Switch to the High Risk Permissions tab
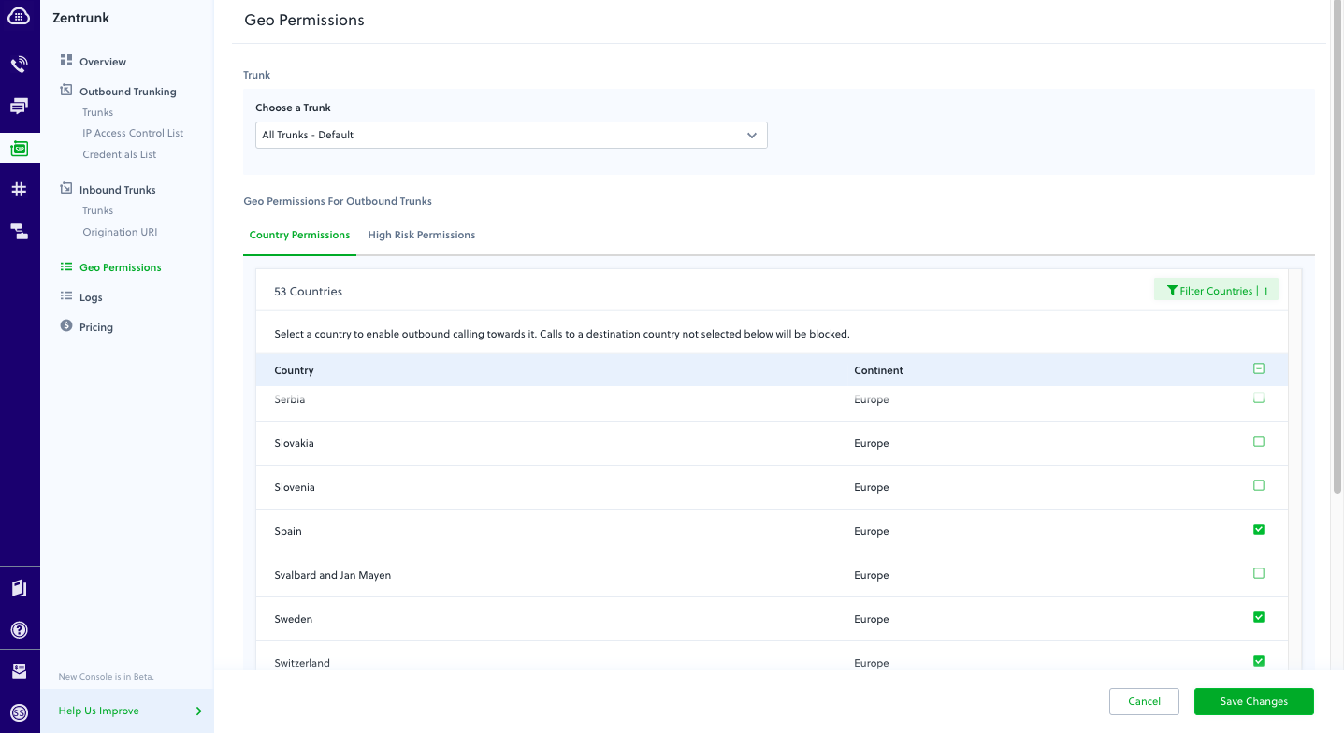Viewport: 1344px width, 733px height. pyautogui.click(x=421, y=235)
